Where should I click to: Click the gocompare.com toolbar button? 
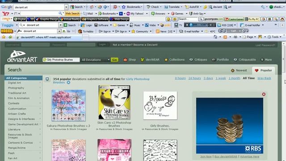[x=214, y=19]
